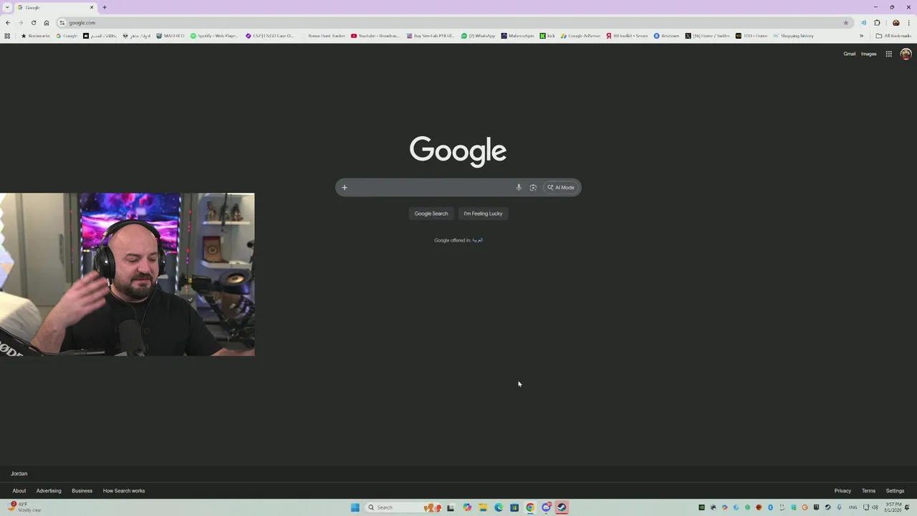The height and width of the screenshot is (516, 917).
Task: Open the Advertising footer link
Action: 49,491
